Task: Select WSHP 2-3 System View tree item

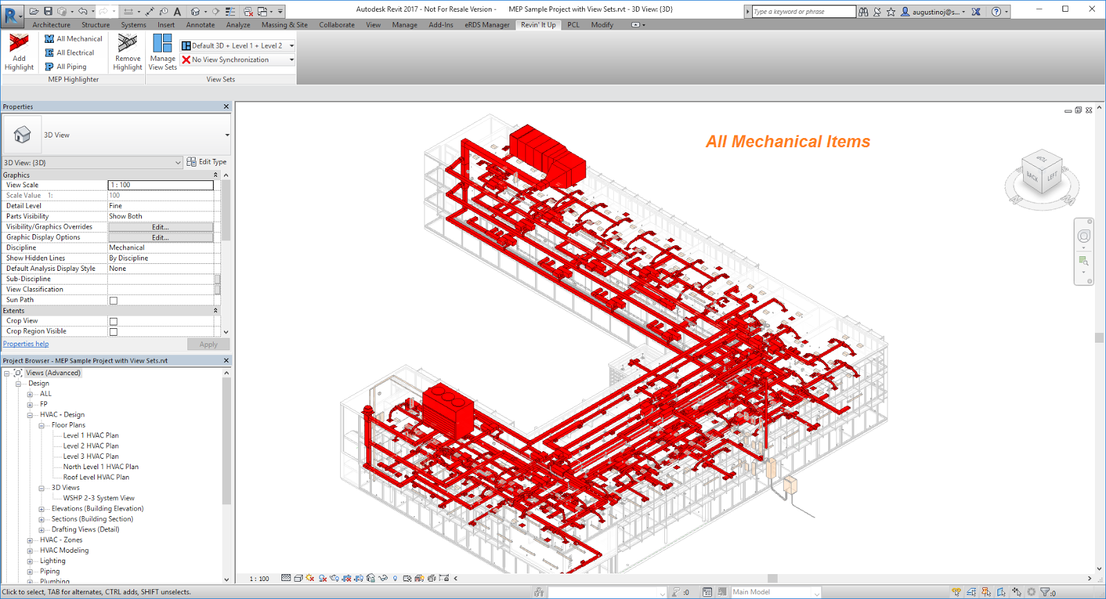Action: pyautogui.click(x=99, y=498)
